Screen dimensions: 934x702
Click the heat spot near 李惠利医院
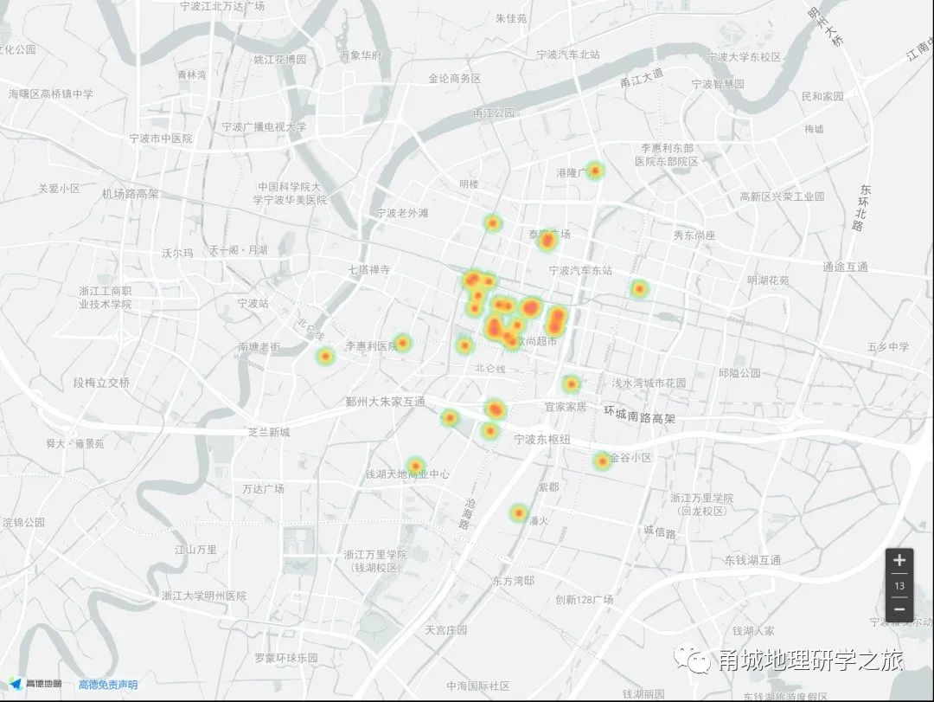coord(403,343)
